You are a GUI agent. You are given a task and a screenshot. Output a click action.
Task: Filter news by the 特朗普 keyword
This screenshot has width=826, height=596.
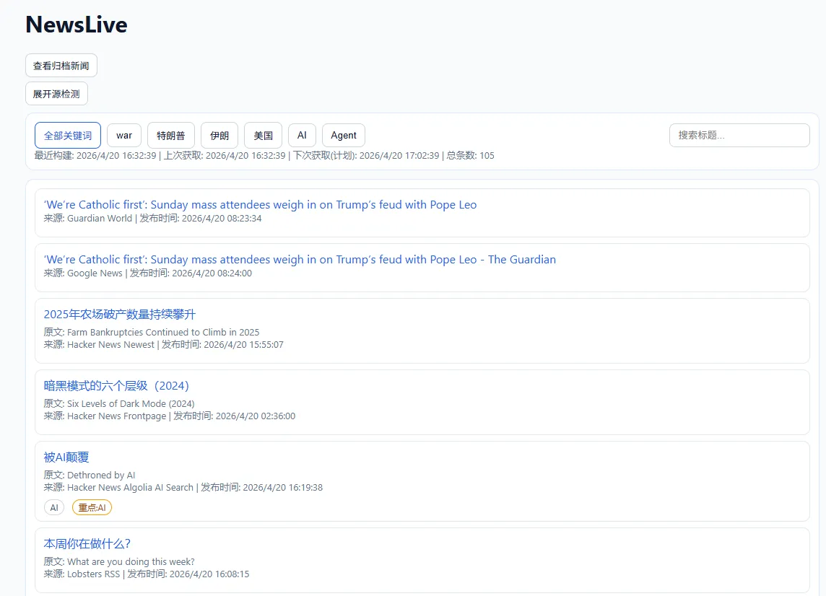point(171,135)
